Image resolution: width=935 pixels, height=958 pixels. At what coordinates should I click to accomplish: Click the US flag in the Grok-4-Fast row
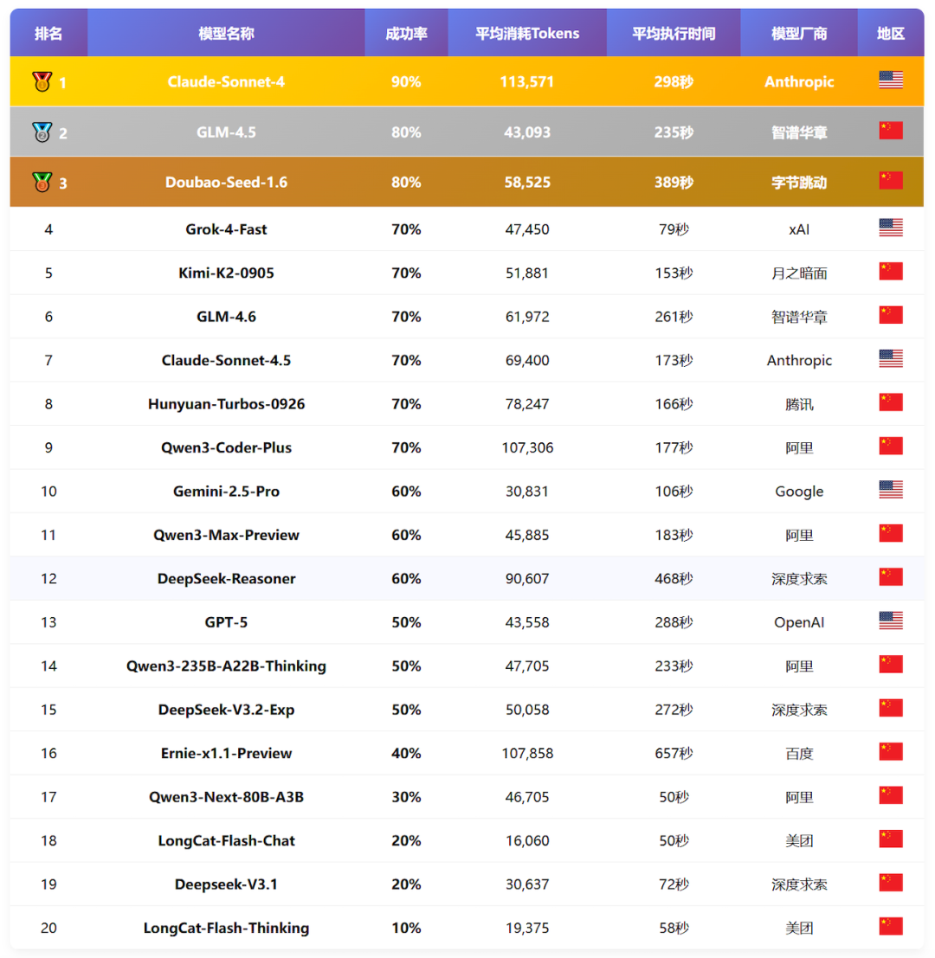click(890, 228)
